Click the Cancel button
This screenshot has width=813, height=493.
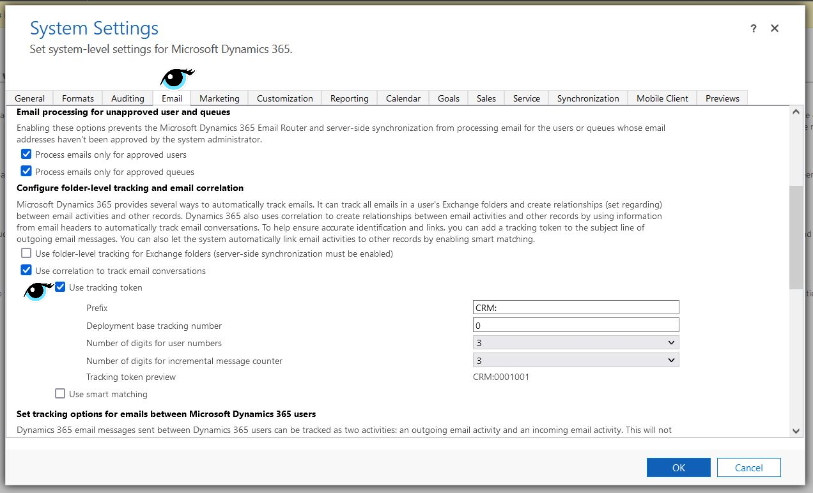[x=748, y=467]
